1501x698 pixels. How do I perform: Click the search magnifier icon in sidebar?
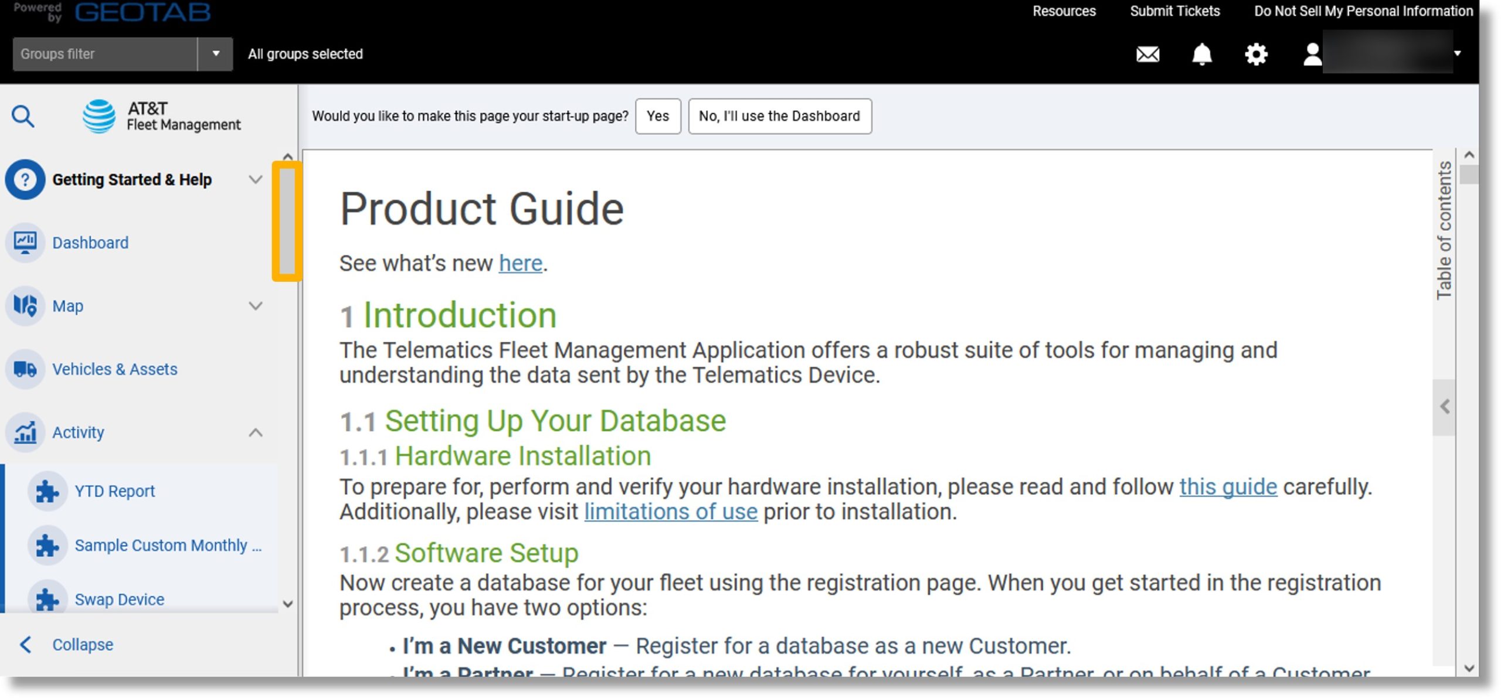click(x=23, y=116)
